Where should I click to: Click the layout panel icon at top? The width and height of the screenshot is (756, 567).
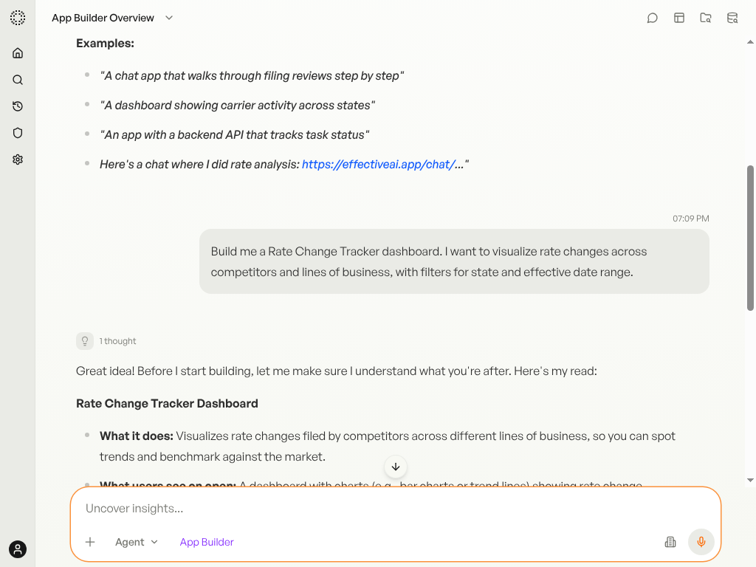(x=679, y=18)
